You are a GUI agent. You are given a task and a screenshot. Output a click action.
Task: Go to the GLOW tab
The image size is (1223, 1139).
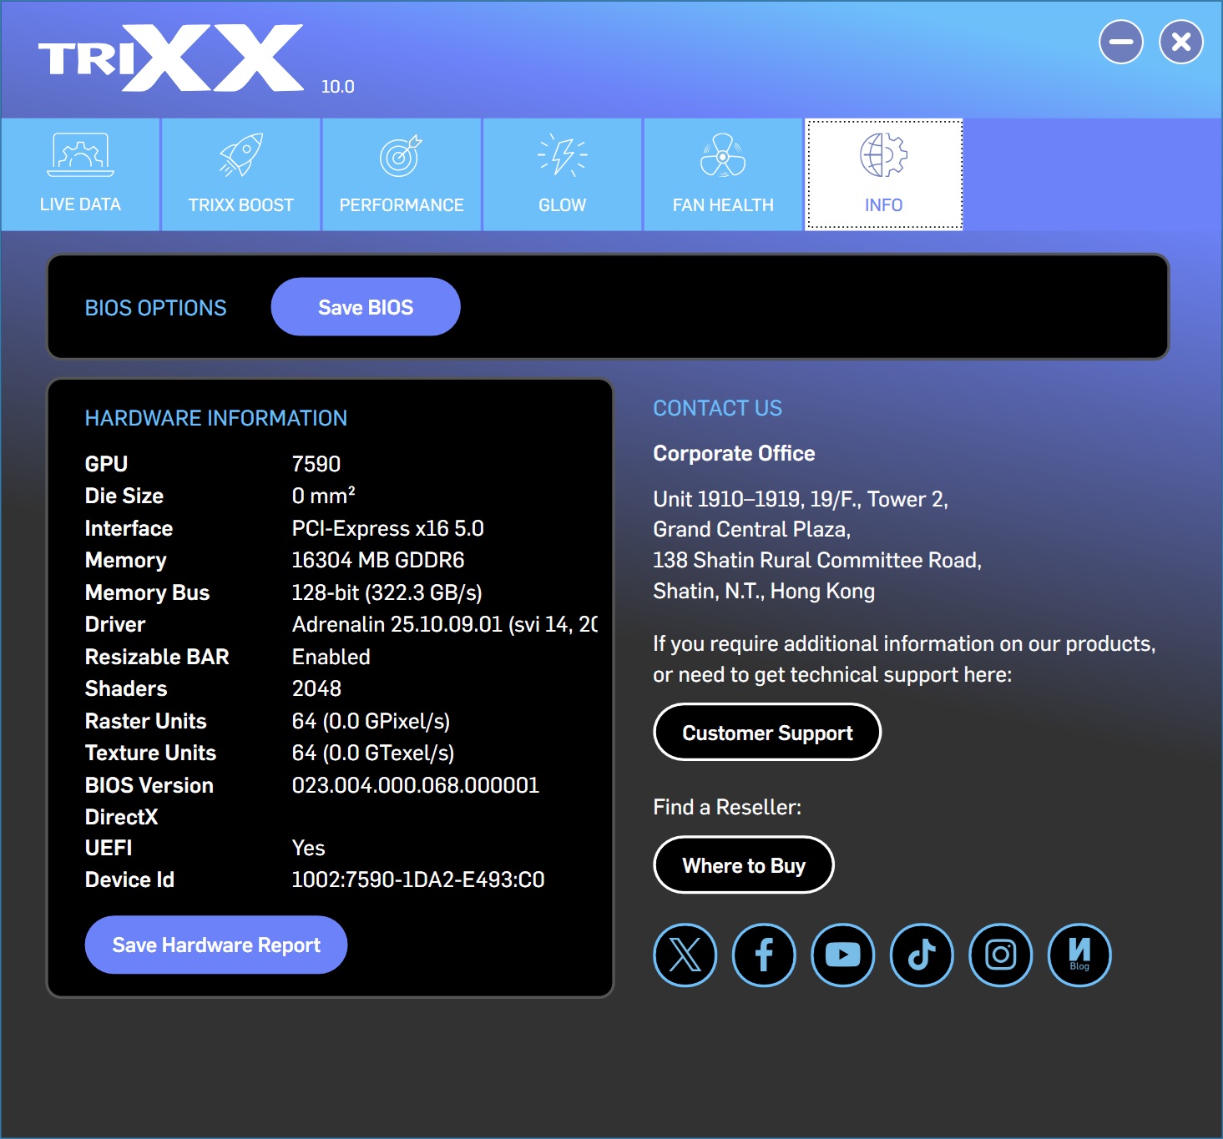pyautogui.click(x=563, y=174)
